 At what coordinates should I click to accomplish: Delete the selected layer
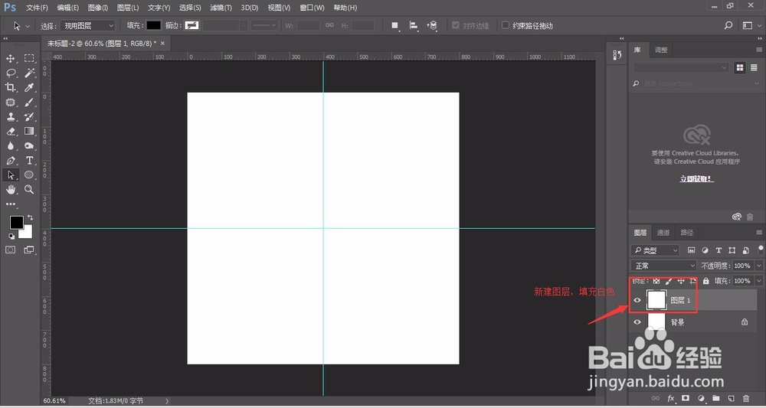(x=746, y=398)
